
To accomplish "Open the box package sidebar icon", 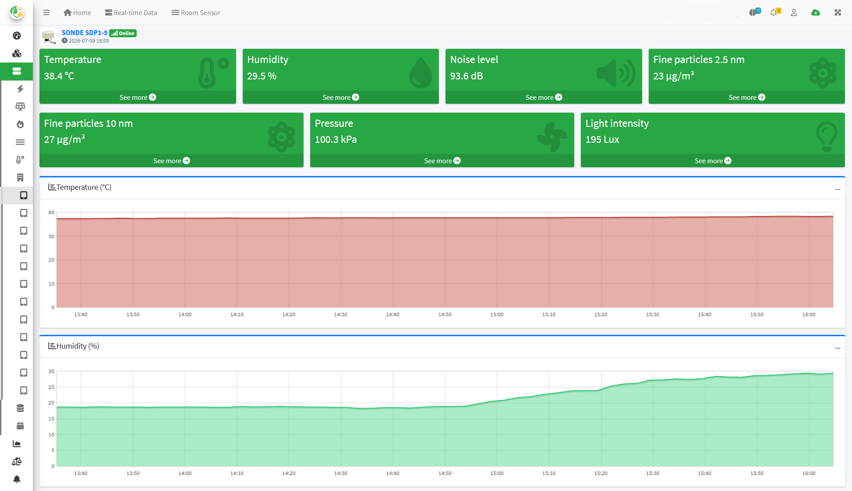I will pos(20,426).
